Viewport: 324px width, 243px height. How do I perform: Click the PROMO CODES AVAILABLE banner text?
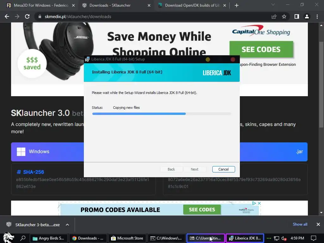point(120,210)
